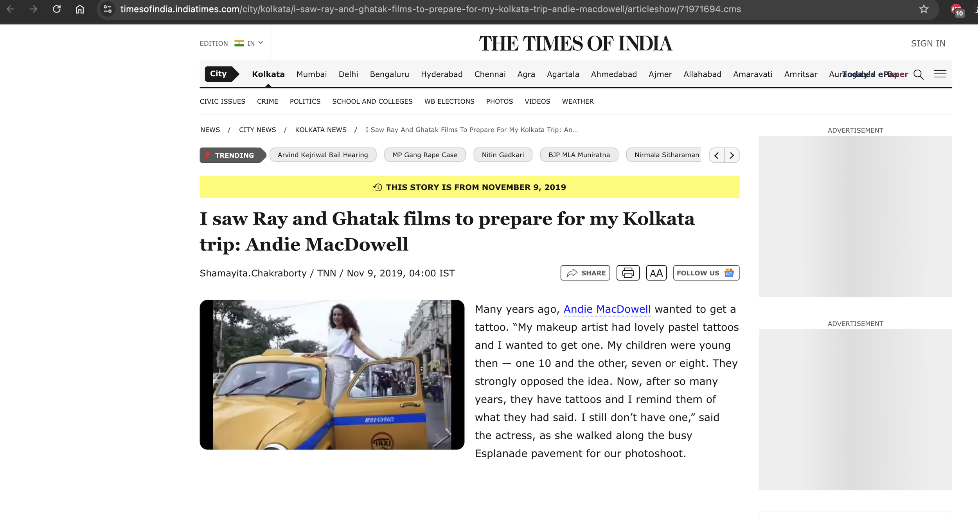Open MP Gang Rape Case topic
Viewport: 978px width, 516px height.
(425, 155)
